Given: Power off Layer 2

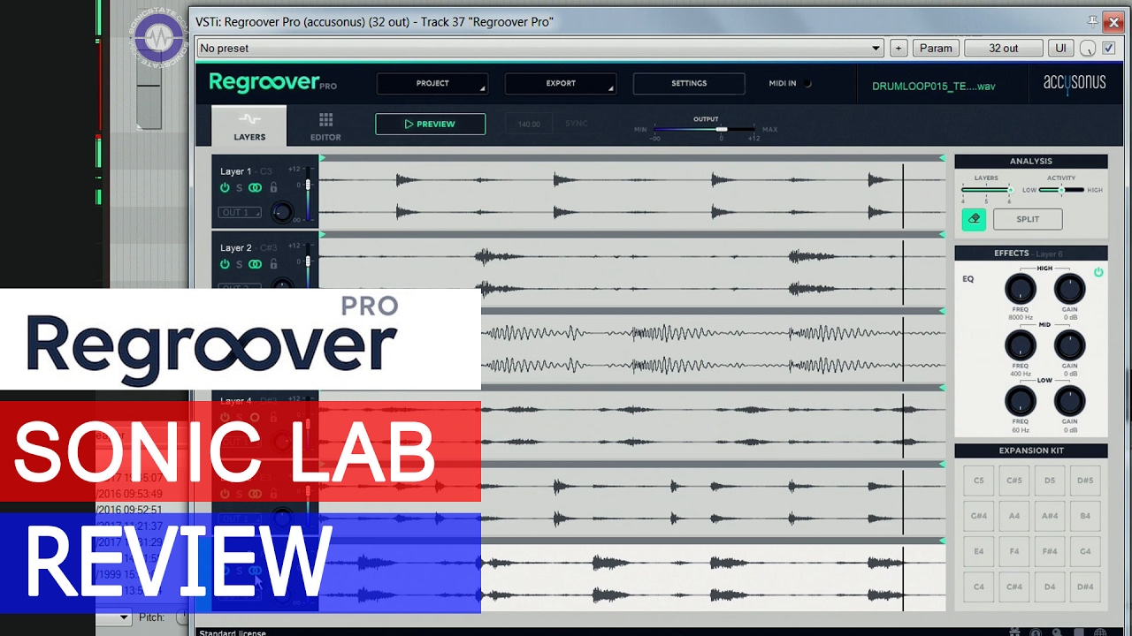Looking at the screenshot, I should pos(225,264).
